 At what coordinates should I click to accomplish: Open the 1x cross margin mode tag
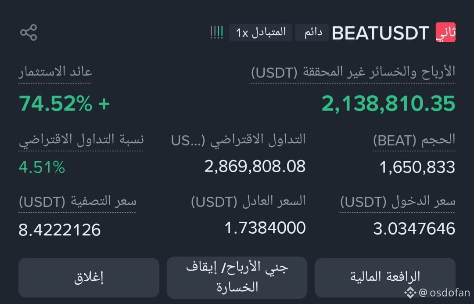pyautogui.click(x=261, y=33)
